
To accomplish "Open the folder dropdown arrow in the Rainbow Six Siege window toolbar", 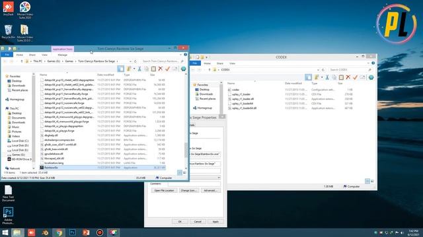I will (134, 68).
